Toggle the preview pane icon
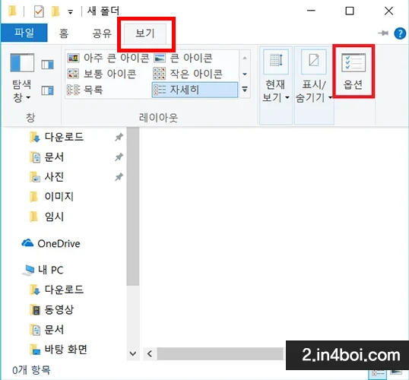The image size is (409, 380). coord(47,65)
